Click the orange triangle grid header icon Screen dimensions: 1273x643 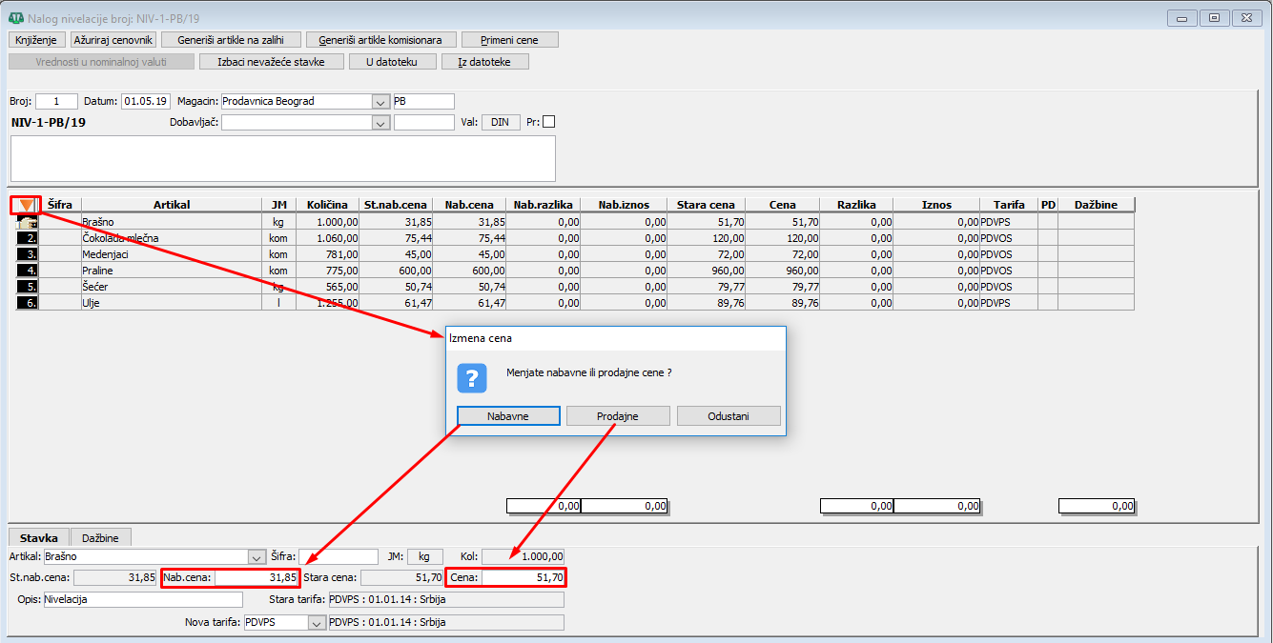[x=26, y=205]
